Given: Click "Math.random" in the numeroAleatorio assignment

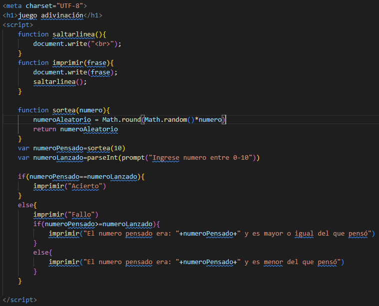Looking at the screenshot, I should coord(166,120).
